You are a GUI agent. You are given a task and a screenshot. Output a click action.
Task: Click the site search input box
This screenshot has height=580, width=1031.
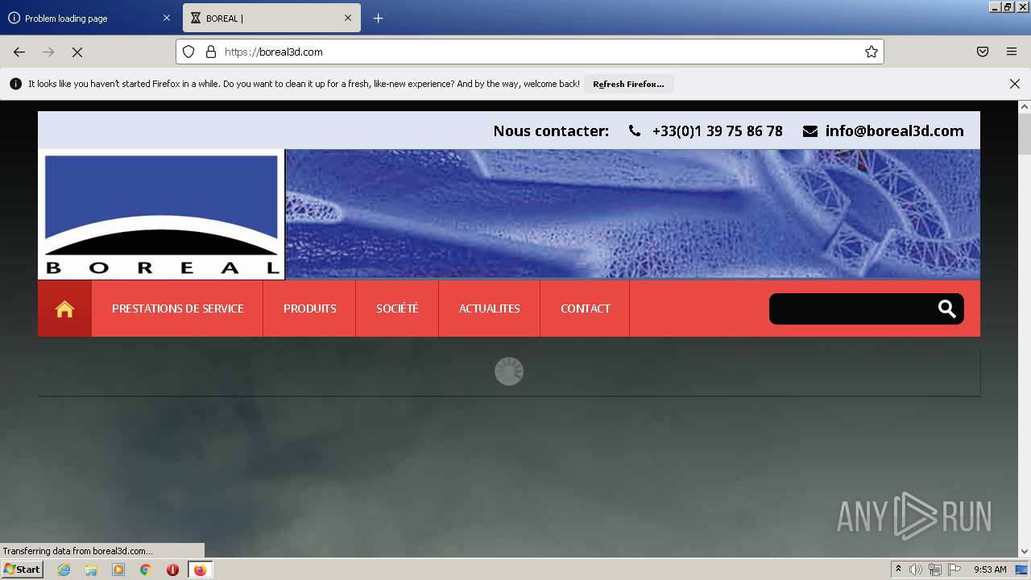click(852, 309)
